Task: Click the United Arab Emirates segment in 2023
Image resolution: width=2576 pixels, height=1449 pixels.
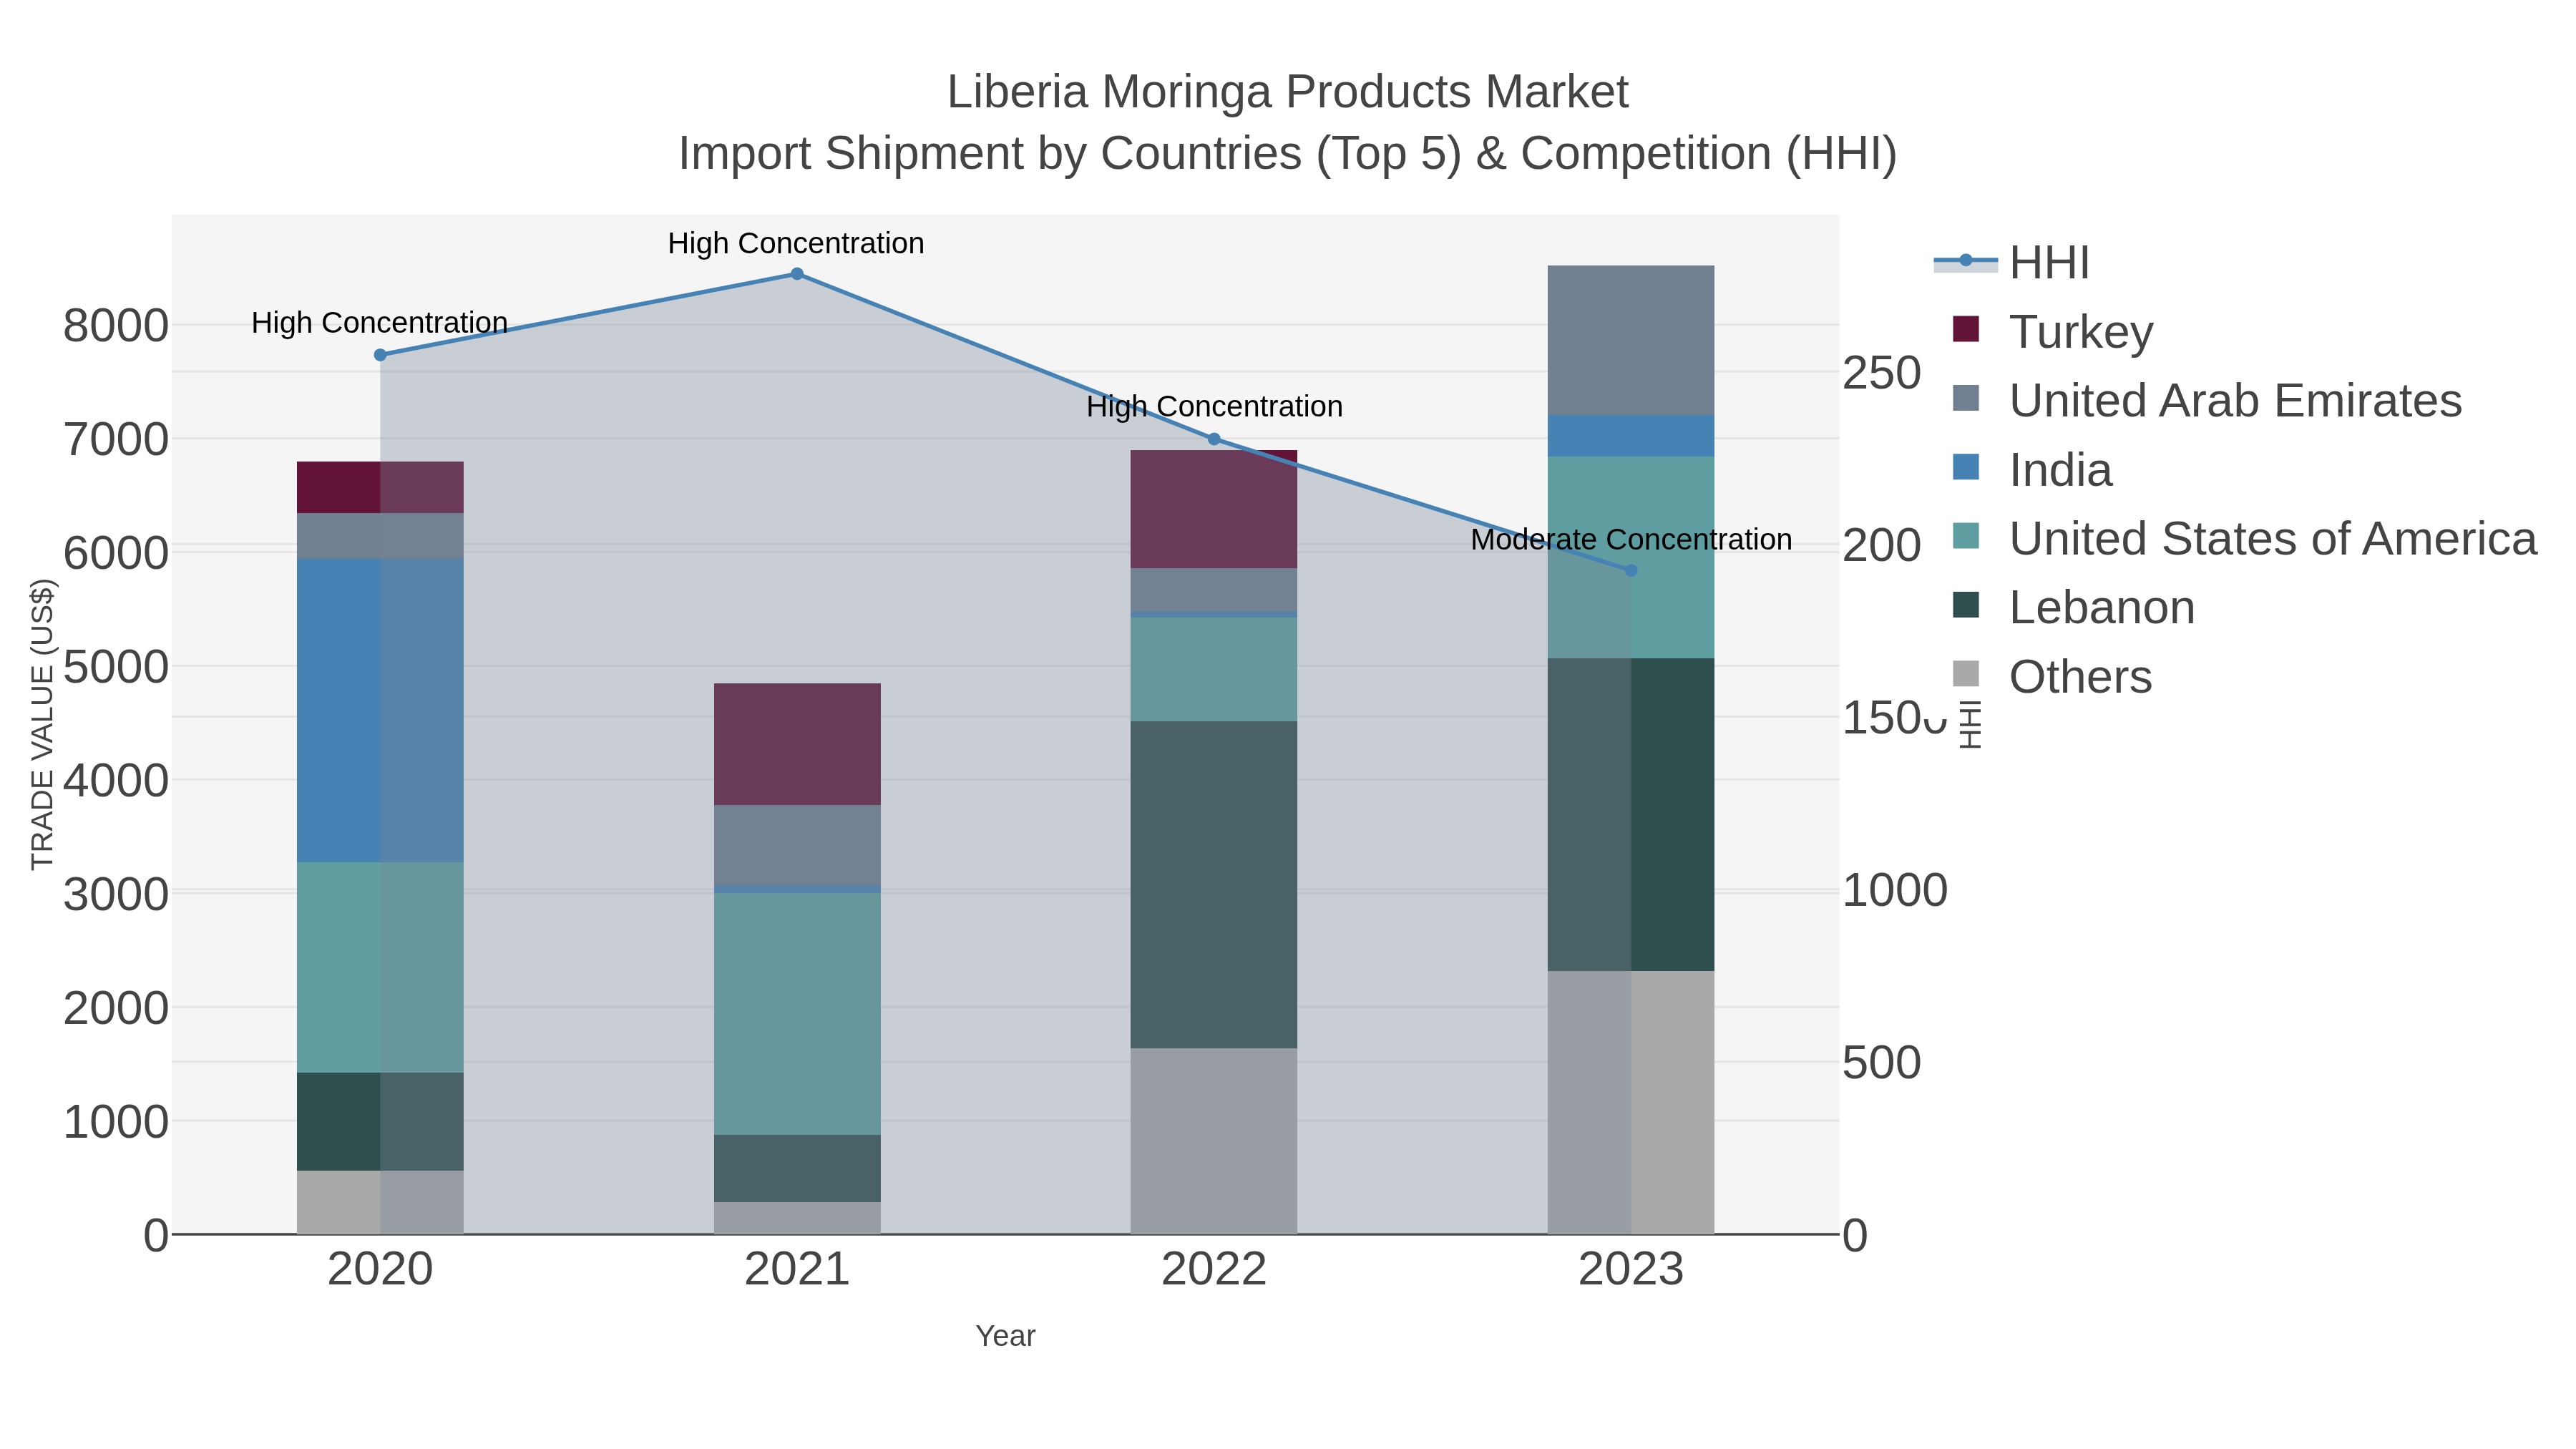Action: click(1631, 340)
